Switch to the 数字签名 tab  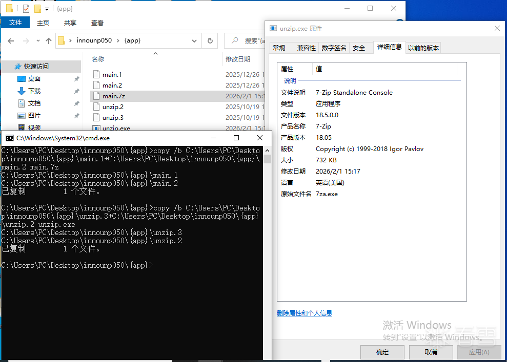334,48
